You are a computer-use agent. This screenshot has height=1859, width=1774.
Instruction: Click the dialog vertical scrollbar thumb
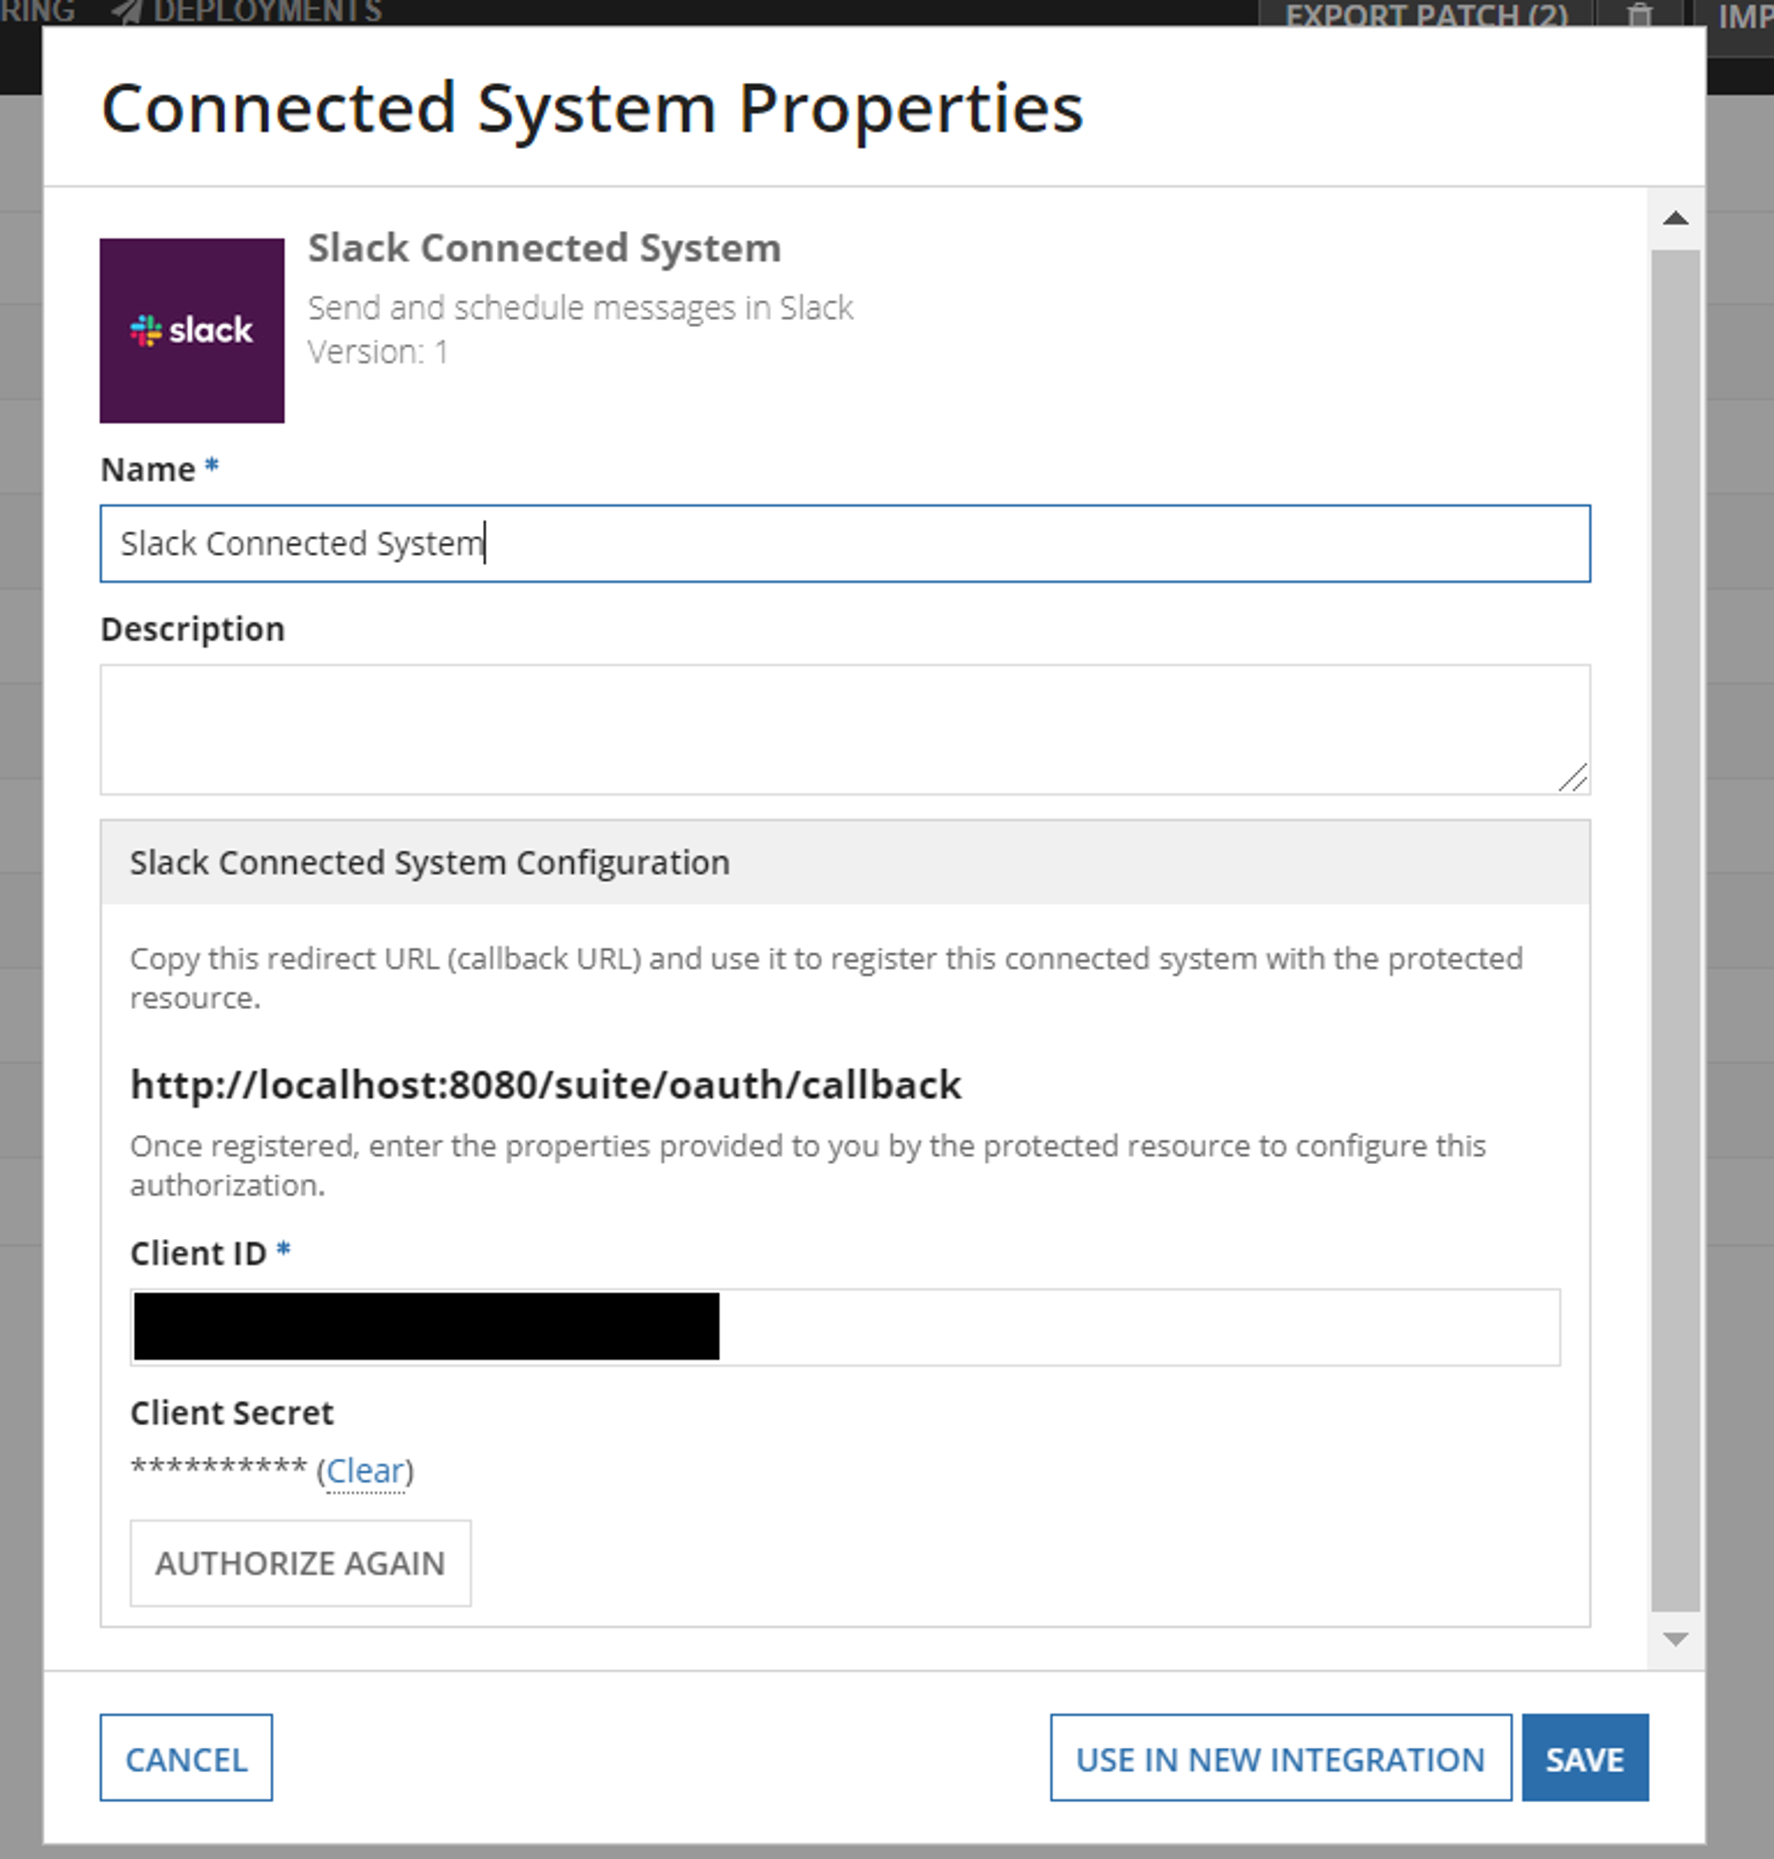tap(1676, 931)
